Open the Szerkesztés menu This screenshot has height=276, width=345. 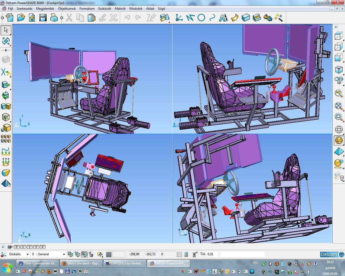point(24,9)
